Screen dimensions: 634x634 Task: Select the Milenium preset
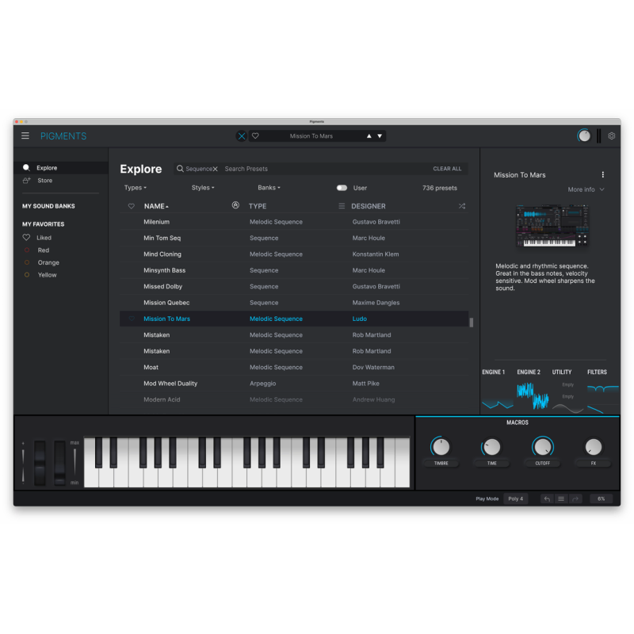click(x=294, y=222)
